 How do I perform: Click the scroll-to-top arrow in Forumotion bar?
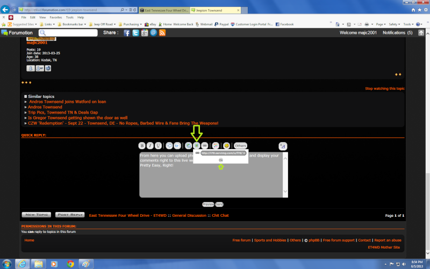tap(421, 33)
